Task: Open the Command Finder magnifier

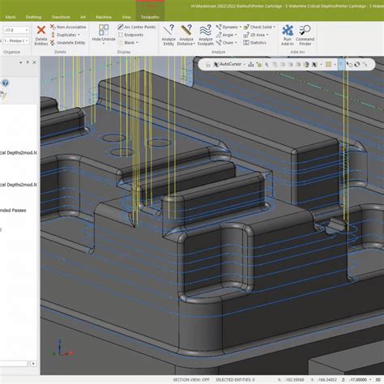Action: click(x=305, y=30)
